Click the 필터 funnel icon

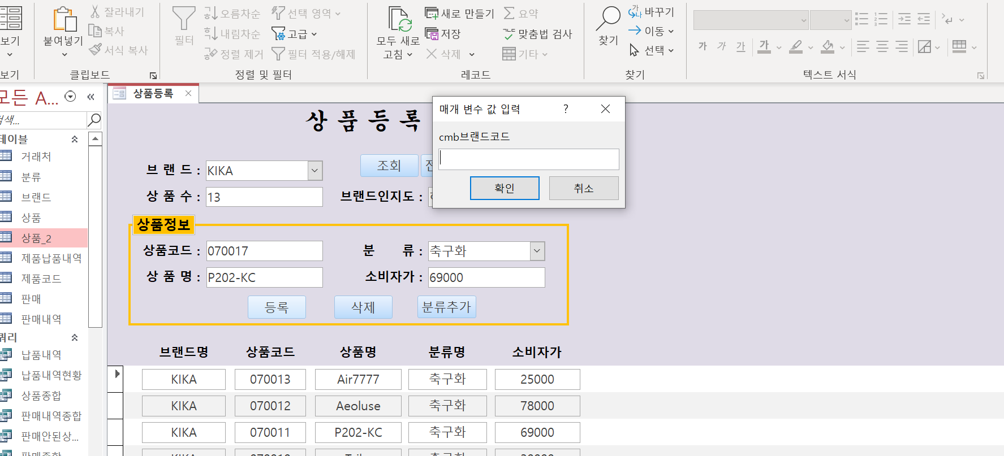(x=183, y=19)
